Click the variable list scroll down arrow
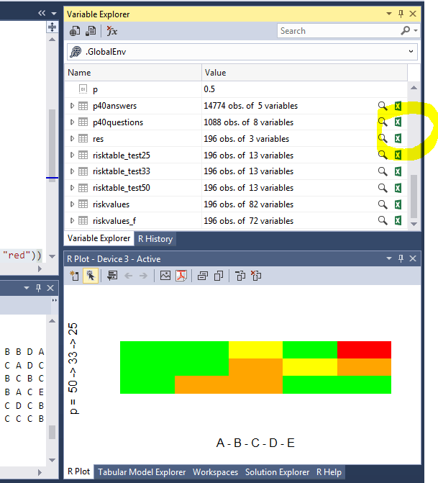438x483 pixels. pos(414,224)
